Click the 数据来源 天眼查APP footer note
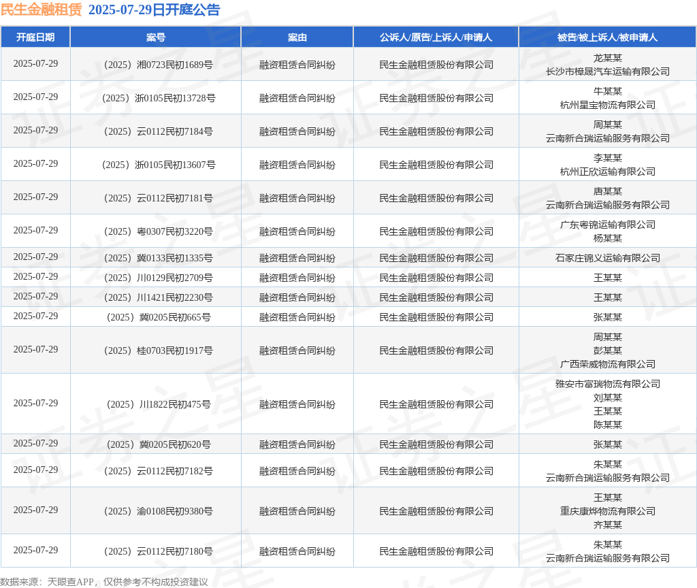The height and width of the screenshot is (588, 697). tap(104, 582)
